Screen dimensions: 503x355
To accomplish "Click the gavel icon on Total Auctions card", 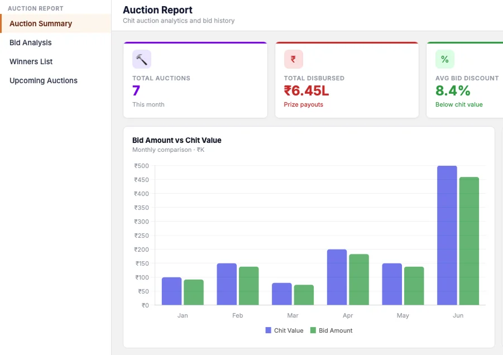I will point(141,59).
